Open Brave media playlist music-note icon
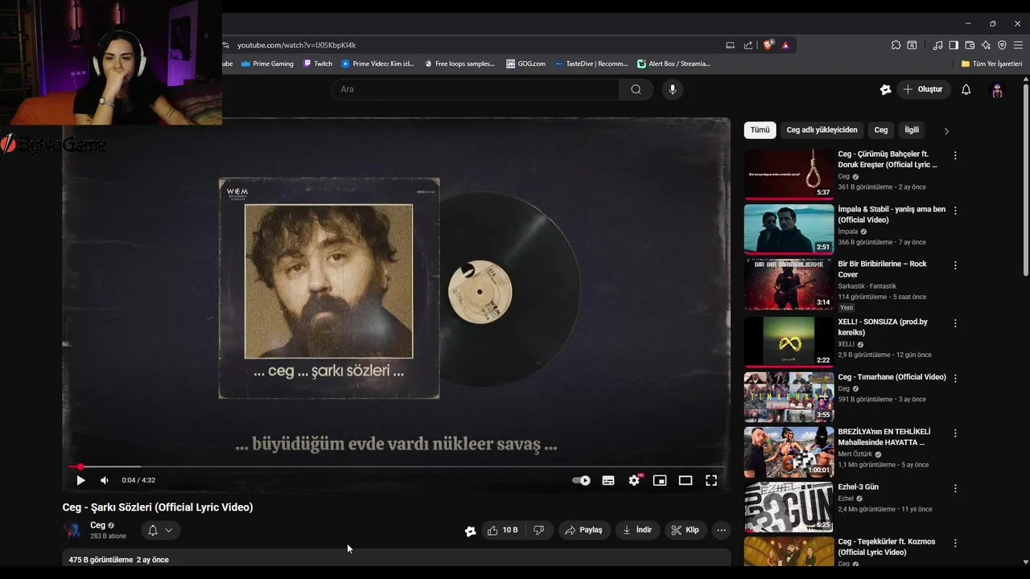Image resolution: width=1030 pixels, height=579 pixels. (x=937, y=45)
